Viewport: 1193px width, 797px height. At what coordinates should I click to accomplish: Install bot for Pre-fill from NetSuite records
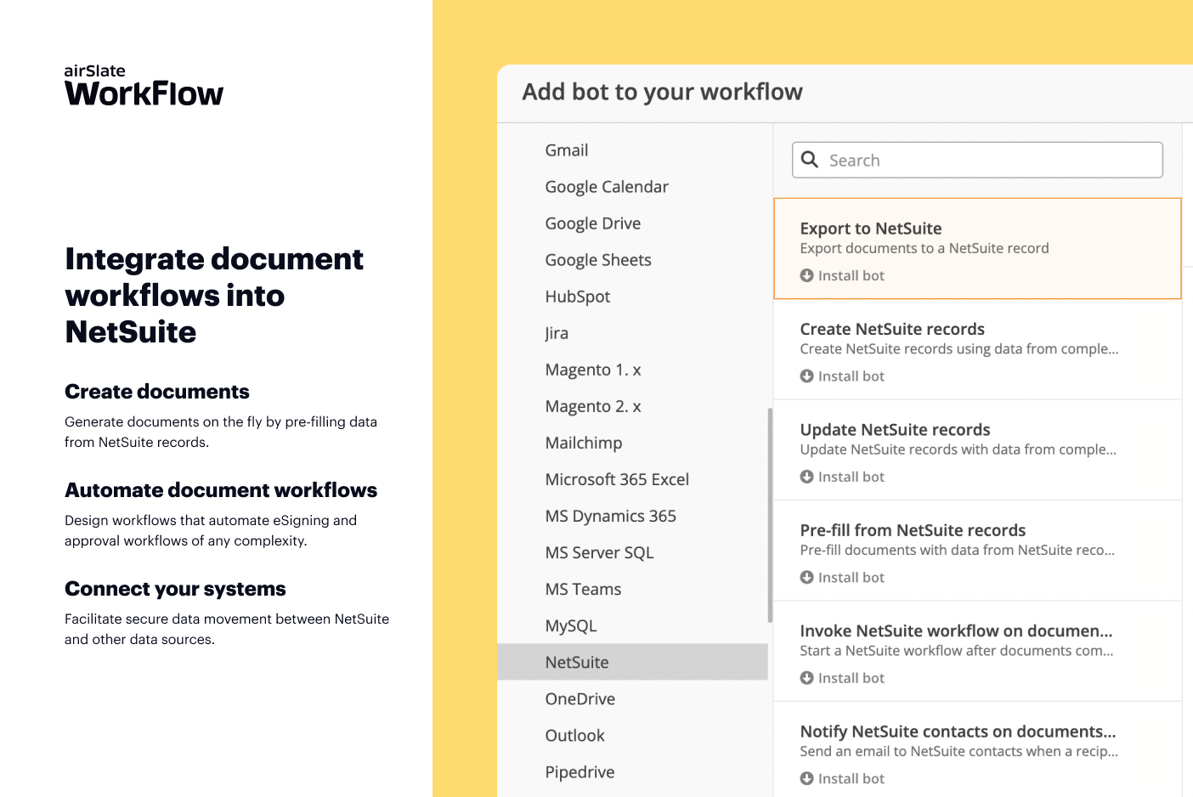coord(842,577)
